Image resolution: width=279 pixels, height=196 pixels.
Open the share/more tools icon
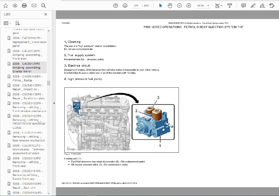(272, 6)
